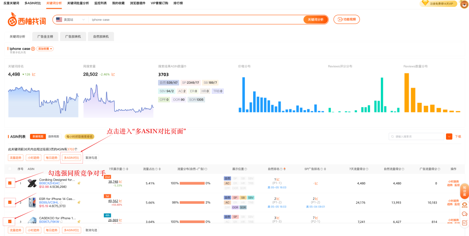Screen dimensions: 469x236
Task: Click upper 取消勾选 button above table
Action: tap(91, 158)
